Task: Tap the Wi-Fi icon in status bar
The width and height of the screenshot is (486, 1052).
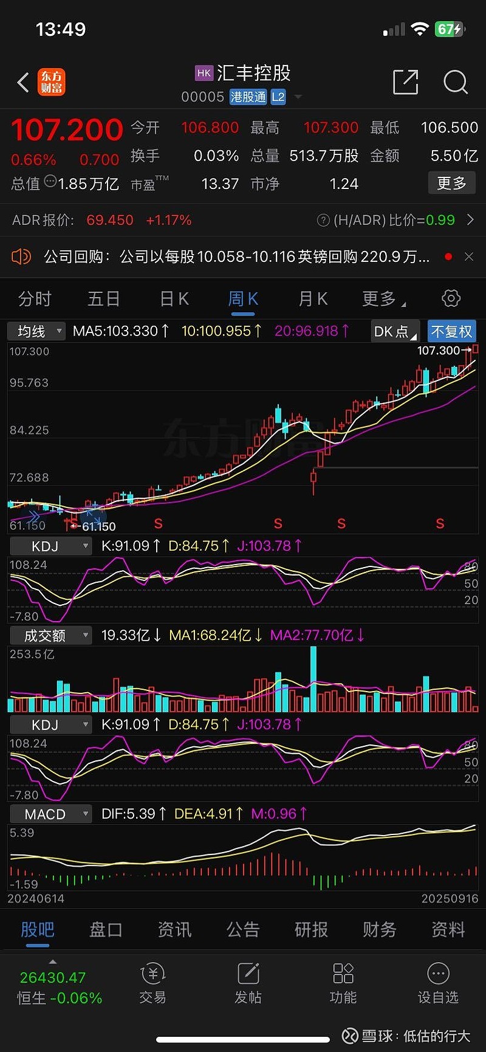Action: [420, 29]
